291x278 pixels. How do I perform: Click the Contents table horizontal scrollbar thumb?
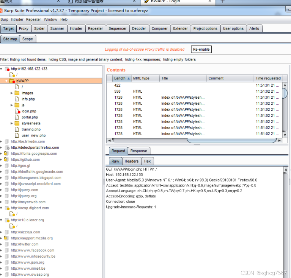click(231, 140)
